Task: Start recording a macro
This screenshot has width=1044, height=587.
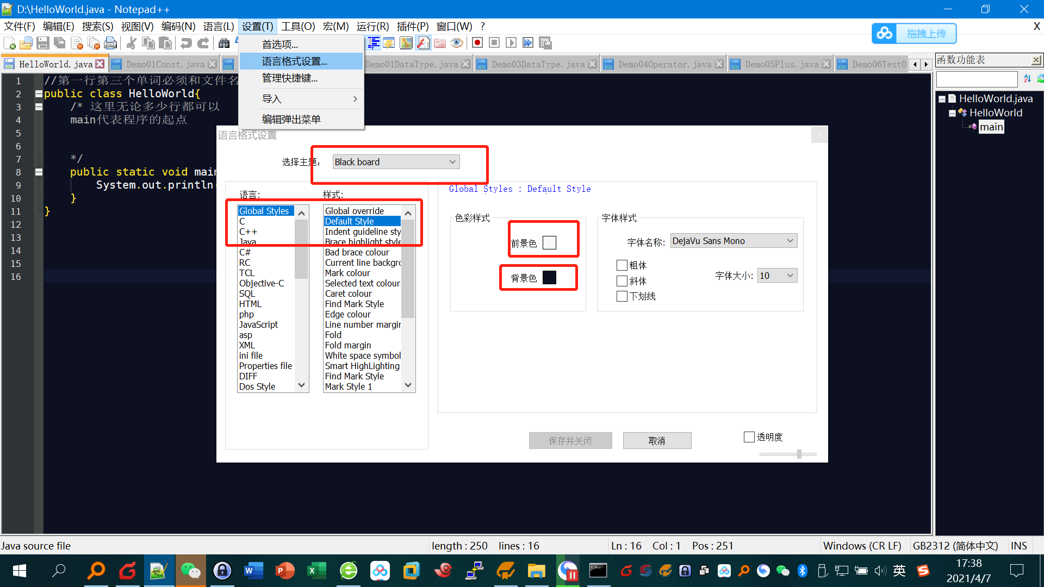Action: [x=477, y=43]
